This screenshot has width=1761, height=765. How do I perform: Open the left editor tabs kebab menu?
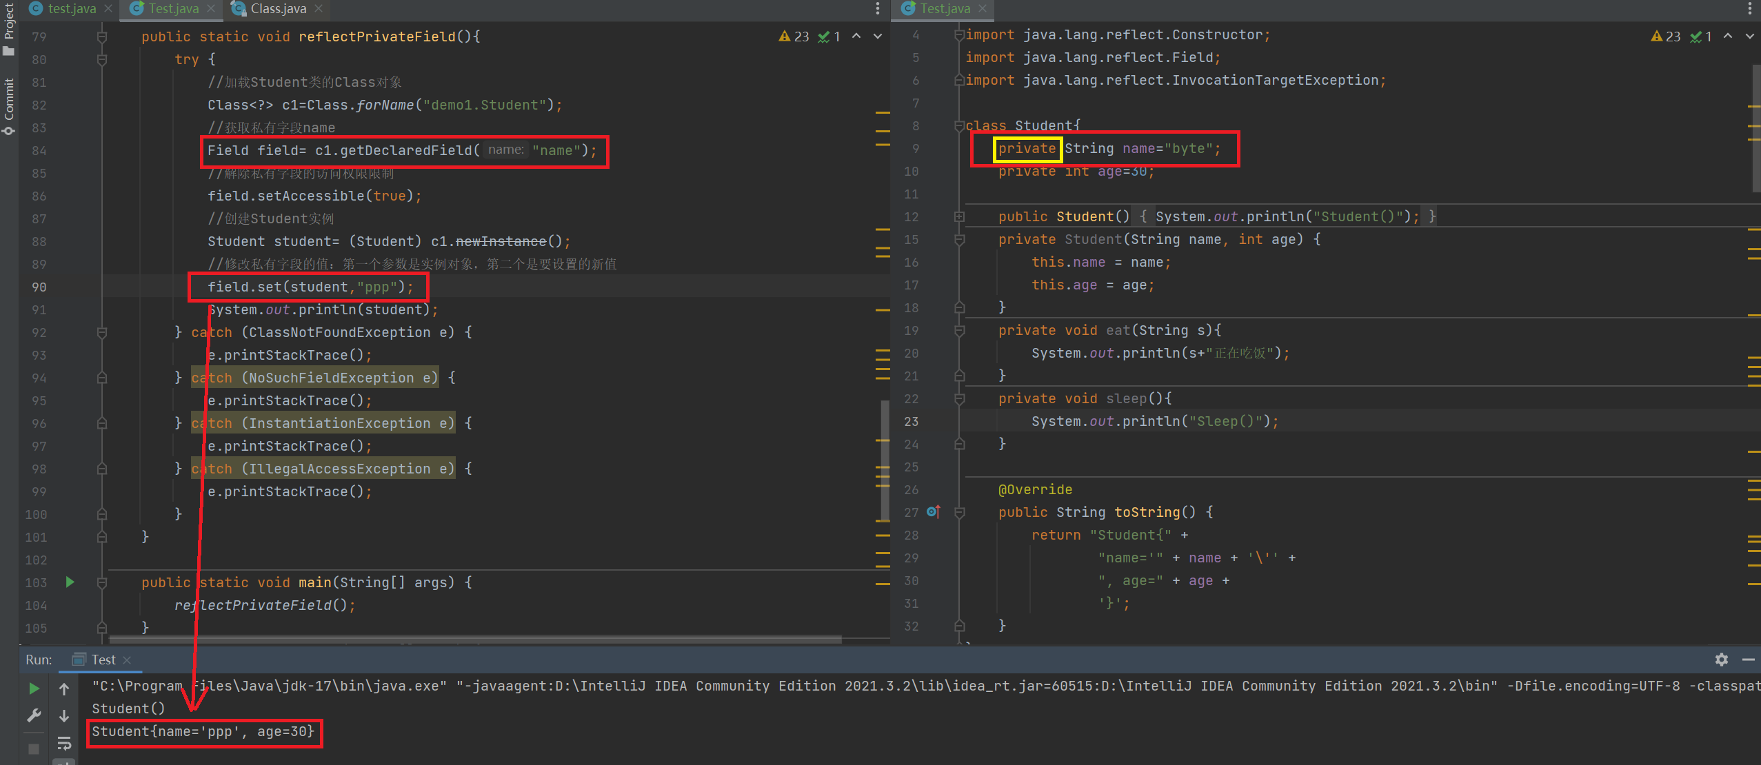pyautogui.click(x=877, y=8)
